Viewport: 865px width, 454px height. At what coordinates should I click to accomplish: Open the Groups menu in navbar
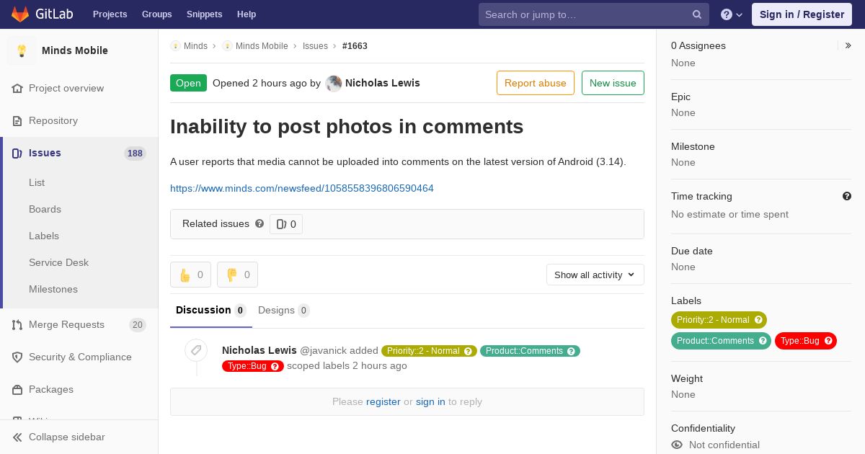pos(157,14)
